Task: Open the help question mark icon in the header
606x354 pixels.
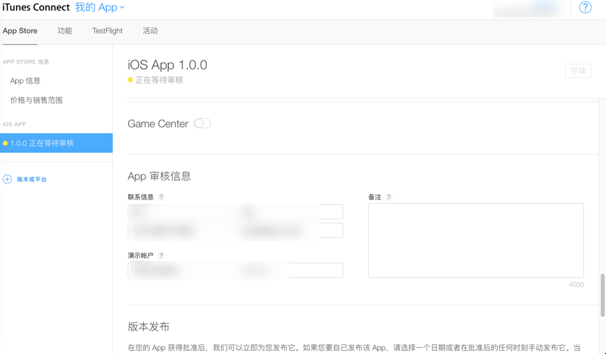Action: click(585, 8)
